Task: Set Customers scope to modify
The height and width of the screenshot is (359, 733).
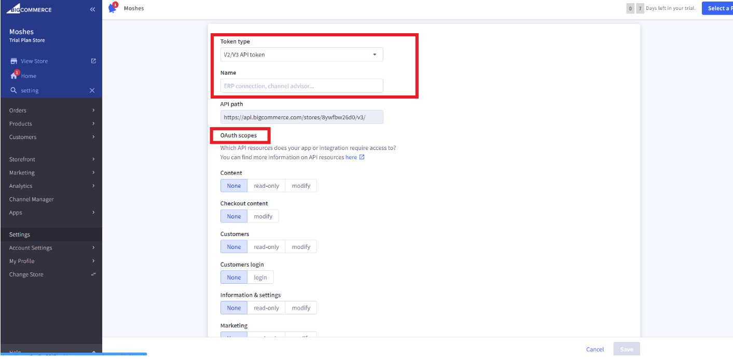Action: 301,247
